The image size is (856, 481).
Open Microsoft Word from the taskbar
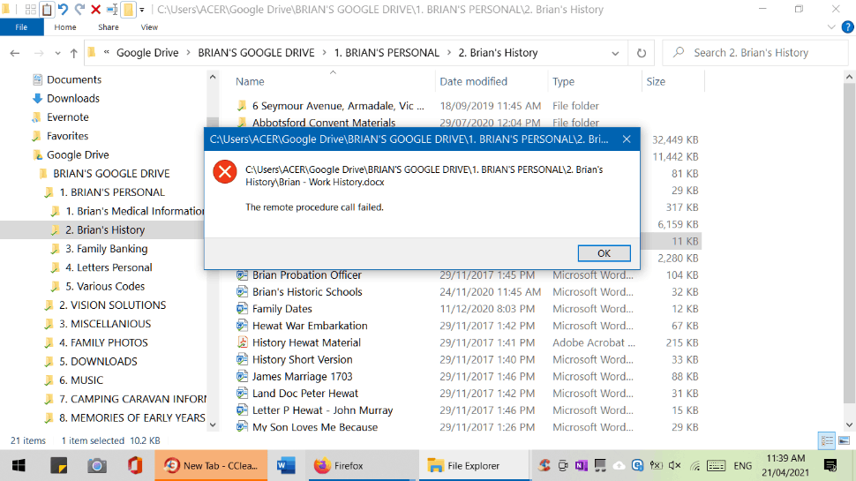pyautogui.click(x=286, y=466)
